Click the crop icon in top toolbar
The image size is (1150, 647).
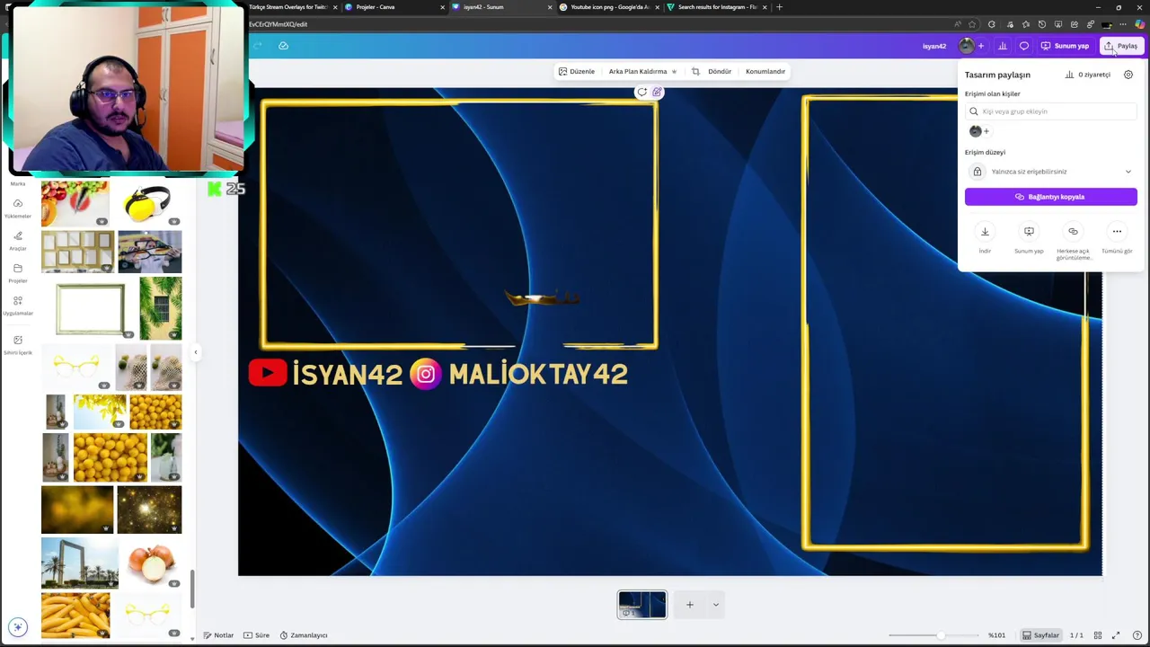(695, 71)
